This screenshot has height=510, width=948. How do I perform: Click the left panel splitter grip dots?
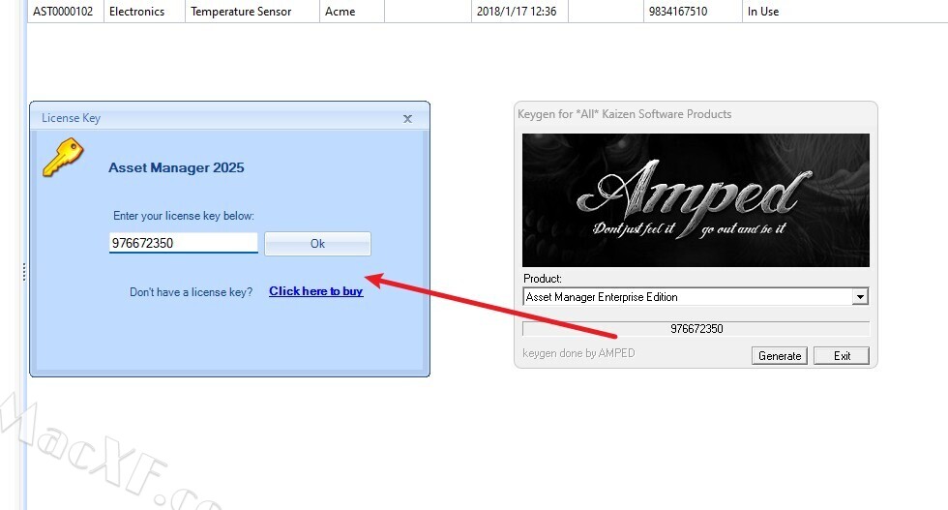(x=24, y=272)
